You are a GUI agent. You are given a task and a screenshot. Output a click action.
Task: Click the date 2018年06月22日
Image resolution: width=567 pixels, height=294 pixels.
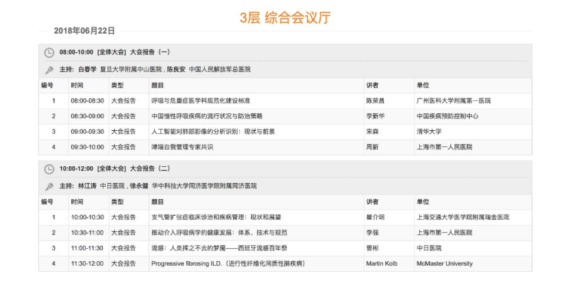84,31
